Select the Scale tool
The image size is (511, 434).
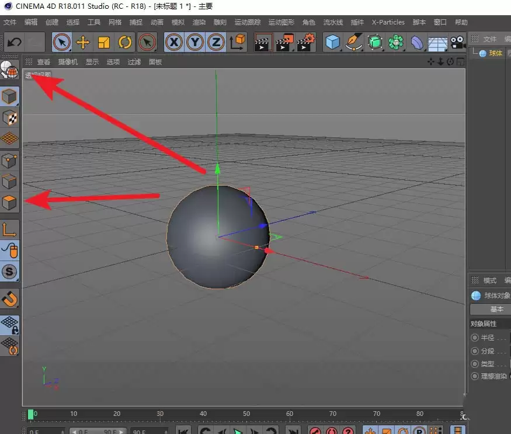(x=104, y=42)
